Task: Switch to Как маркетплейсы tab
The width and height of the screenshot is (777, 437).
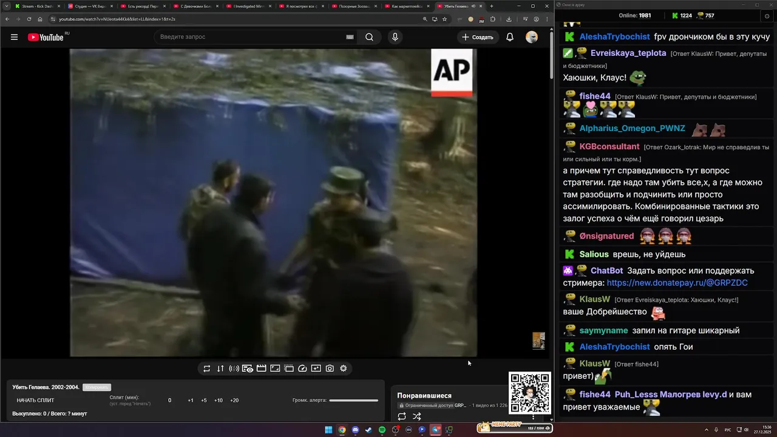Action: click(407, 6)
